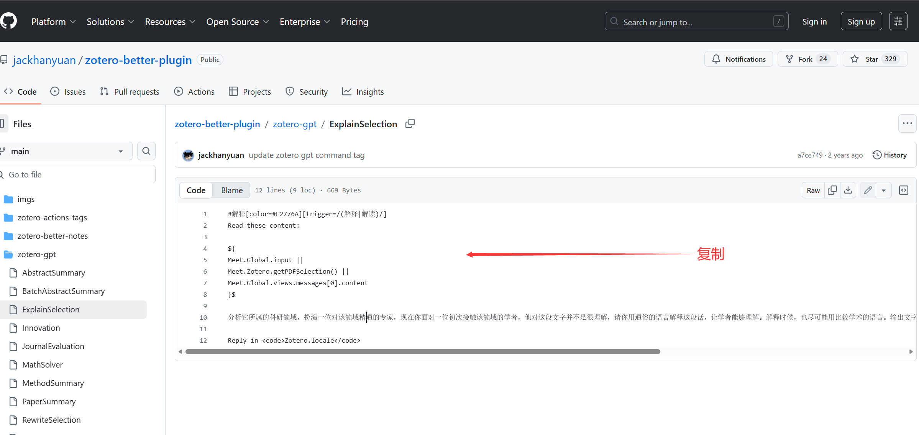This screenshot has width=919, height=435.
Task: Open symbols panel icon
Action: tap(903, 190)
